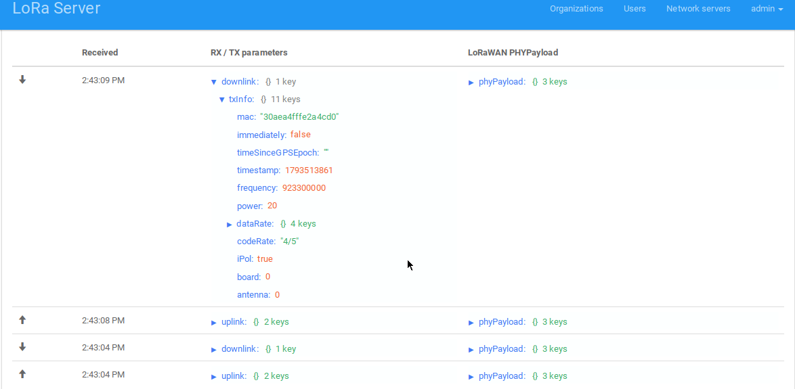The image size is (795, 389).
Task: Click the iPol value true
Action: [265, 259]
